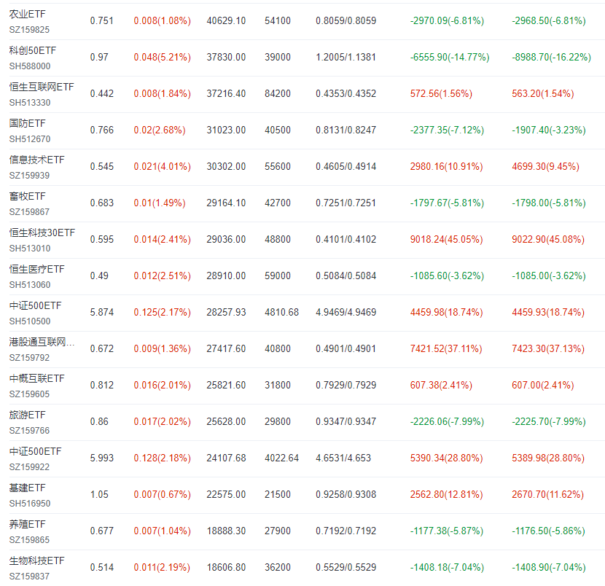Viewport: 605px width, 586px height.
Task: Click profit value 4699.30(9.45%)
Action: point(545,167)
